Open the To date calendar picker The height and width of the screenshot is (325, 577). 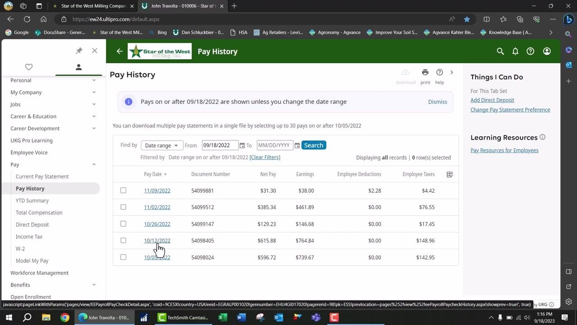pyautogui.click(x=297, y=145)
